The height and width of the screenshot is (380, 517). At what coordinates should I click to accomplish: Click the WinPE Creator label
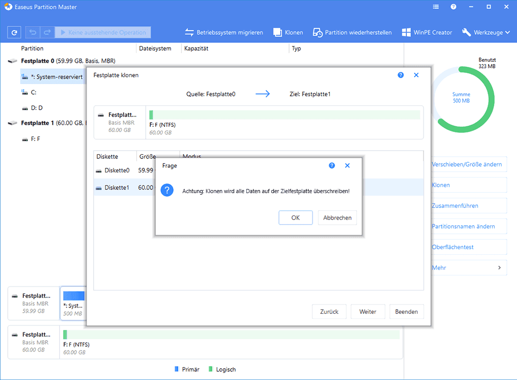coord(433,32)
